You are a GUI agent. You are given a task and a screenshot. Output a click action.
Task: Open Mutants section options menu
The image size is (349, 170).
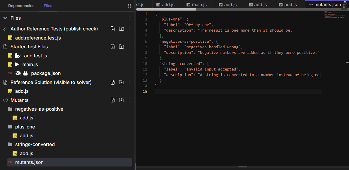129,100
